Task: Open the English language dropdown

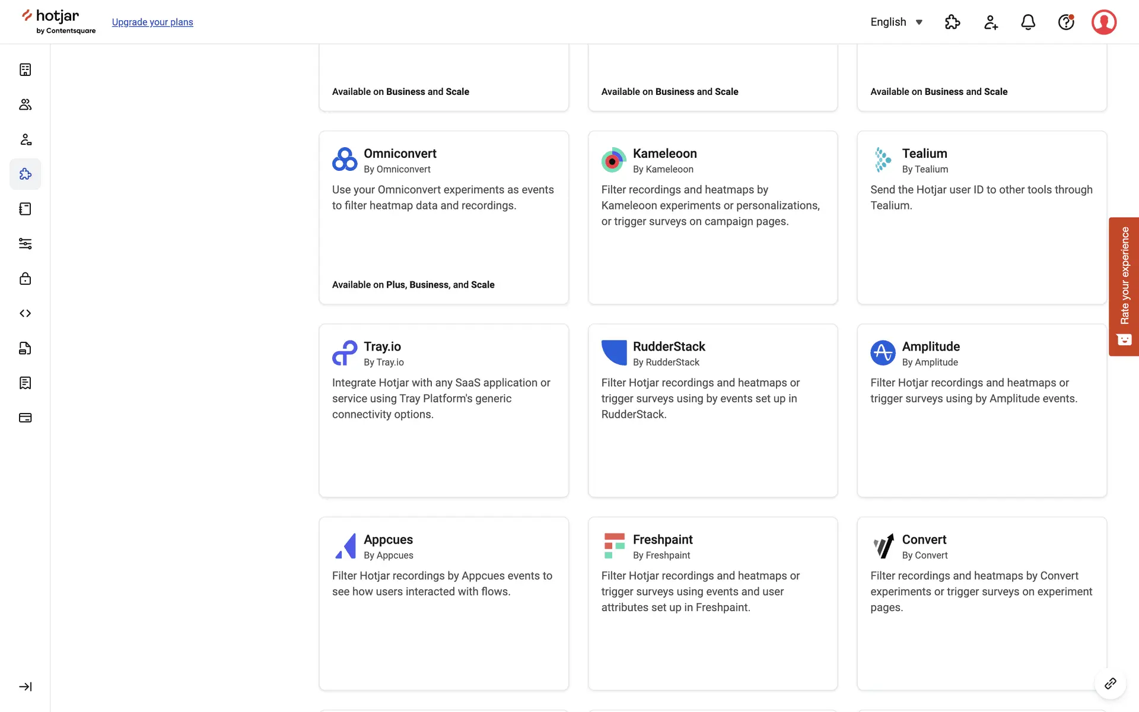Action: 896,22
